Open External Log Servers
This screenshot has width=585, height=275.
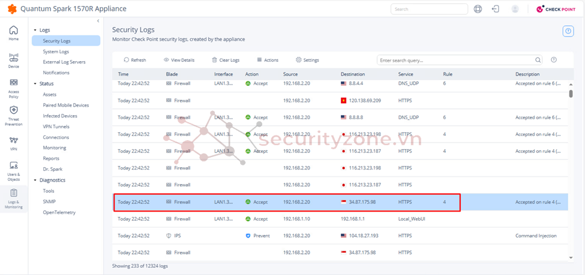pyautogui.click(x=64, y=62)
